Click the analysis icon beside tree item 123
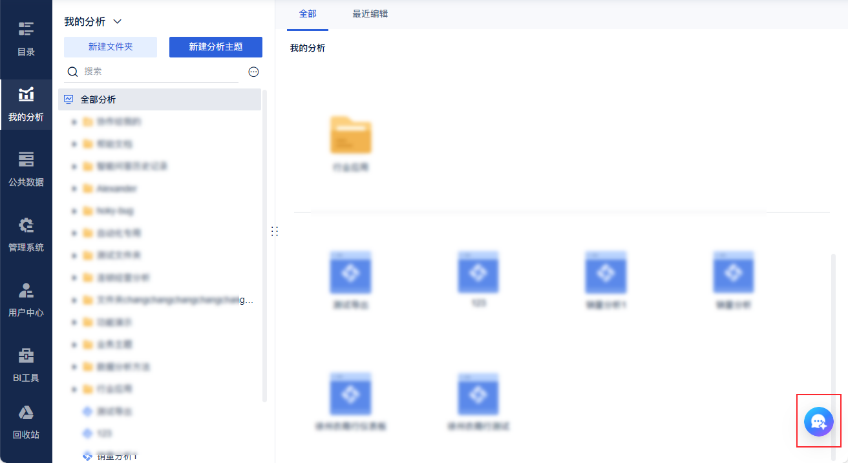The height and width of the screenshot is (463, 848). coord(88,433)
